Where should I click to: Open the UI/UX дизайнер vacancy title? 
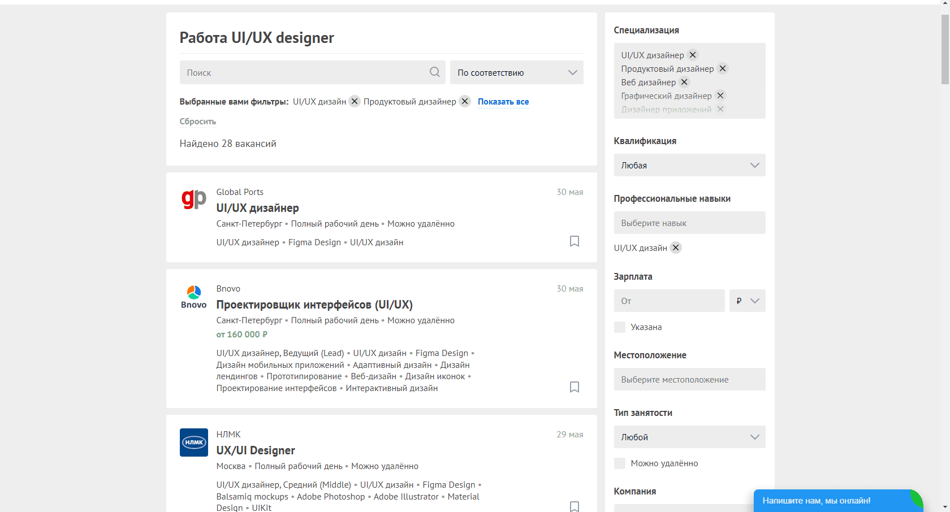pyautogui.click(x=257, y=208)
